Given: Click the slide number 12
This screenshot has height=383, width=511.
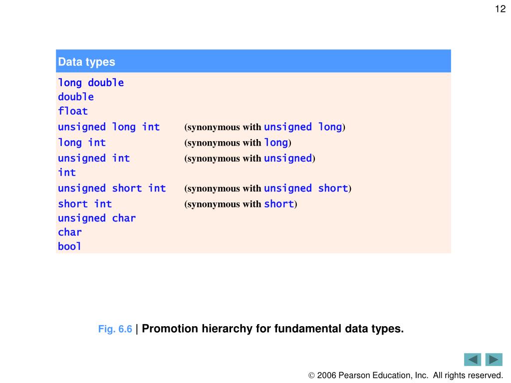Looking at the screenshot, I should [x=500, y=9].
